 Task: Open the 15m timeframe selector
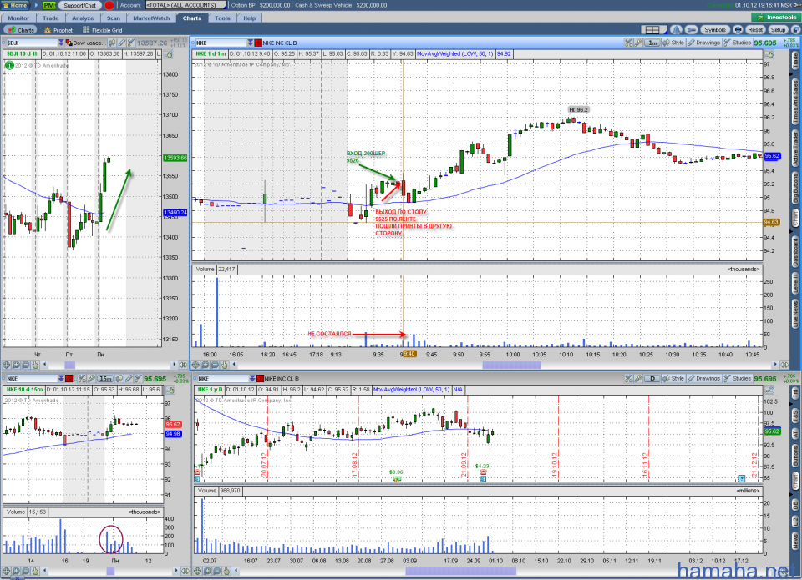pos(105,379)
